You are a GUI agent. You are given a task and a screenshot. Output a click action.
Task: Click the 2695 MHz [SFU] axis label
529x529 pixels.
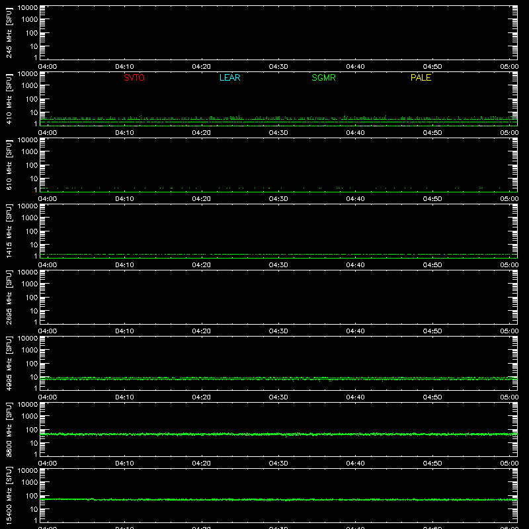tap(9, 297)
